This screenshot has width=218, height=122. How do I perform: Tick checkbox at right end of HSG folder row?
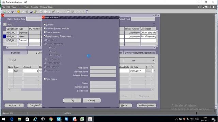(154, 24)
